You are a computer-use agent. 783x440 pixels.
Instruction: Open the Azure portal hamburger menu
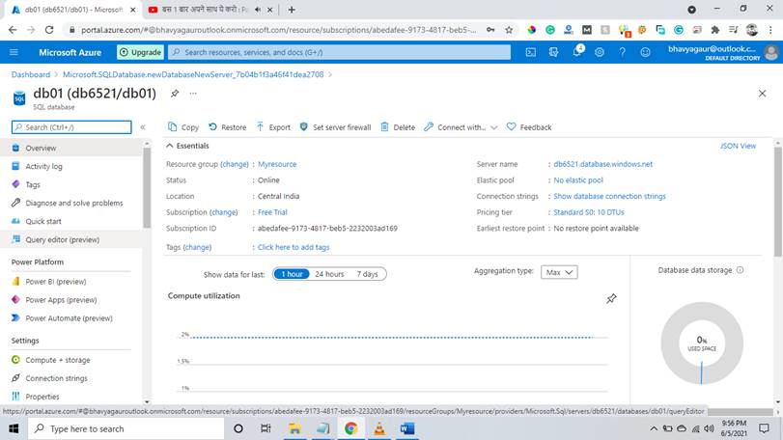pos(14,52)
